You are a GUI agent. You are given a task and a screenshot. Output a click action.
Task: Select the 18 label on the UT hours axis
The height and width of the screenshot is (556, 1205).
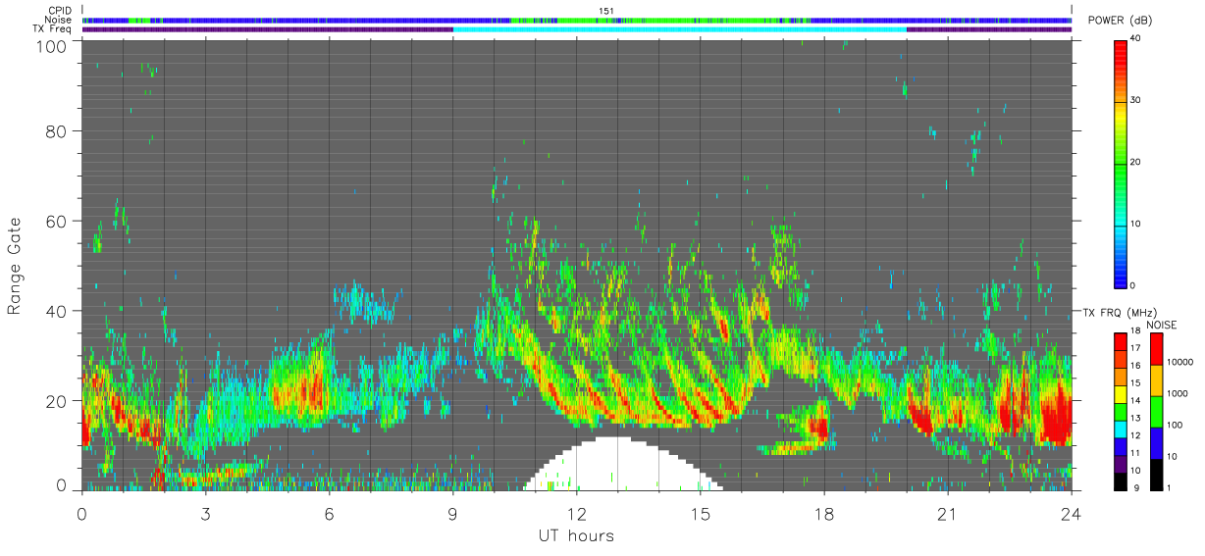tap(823, 514)
